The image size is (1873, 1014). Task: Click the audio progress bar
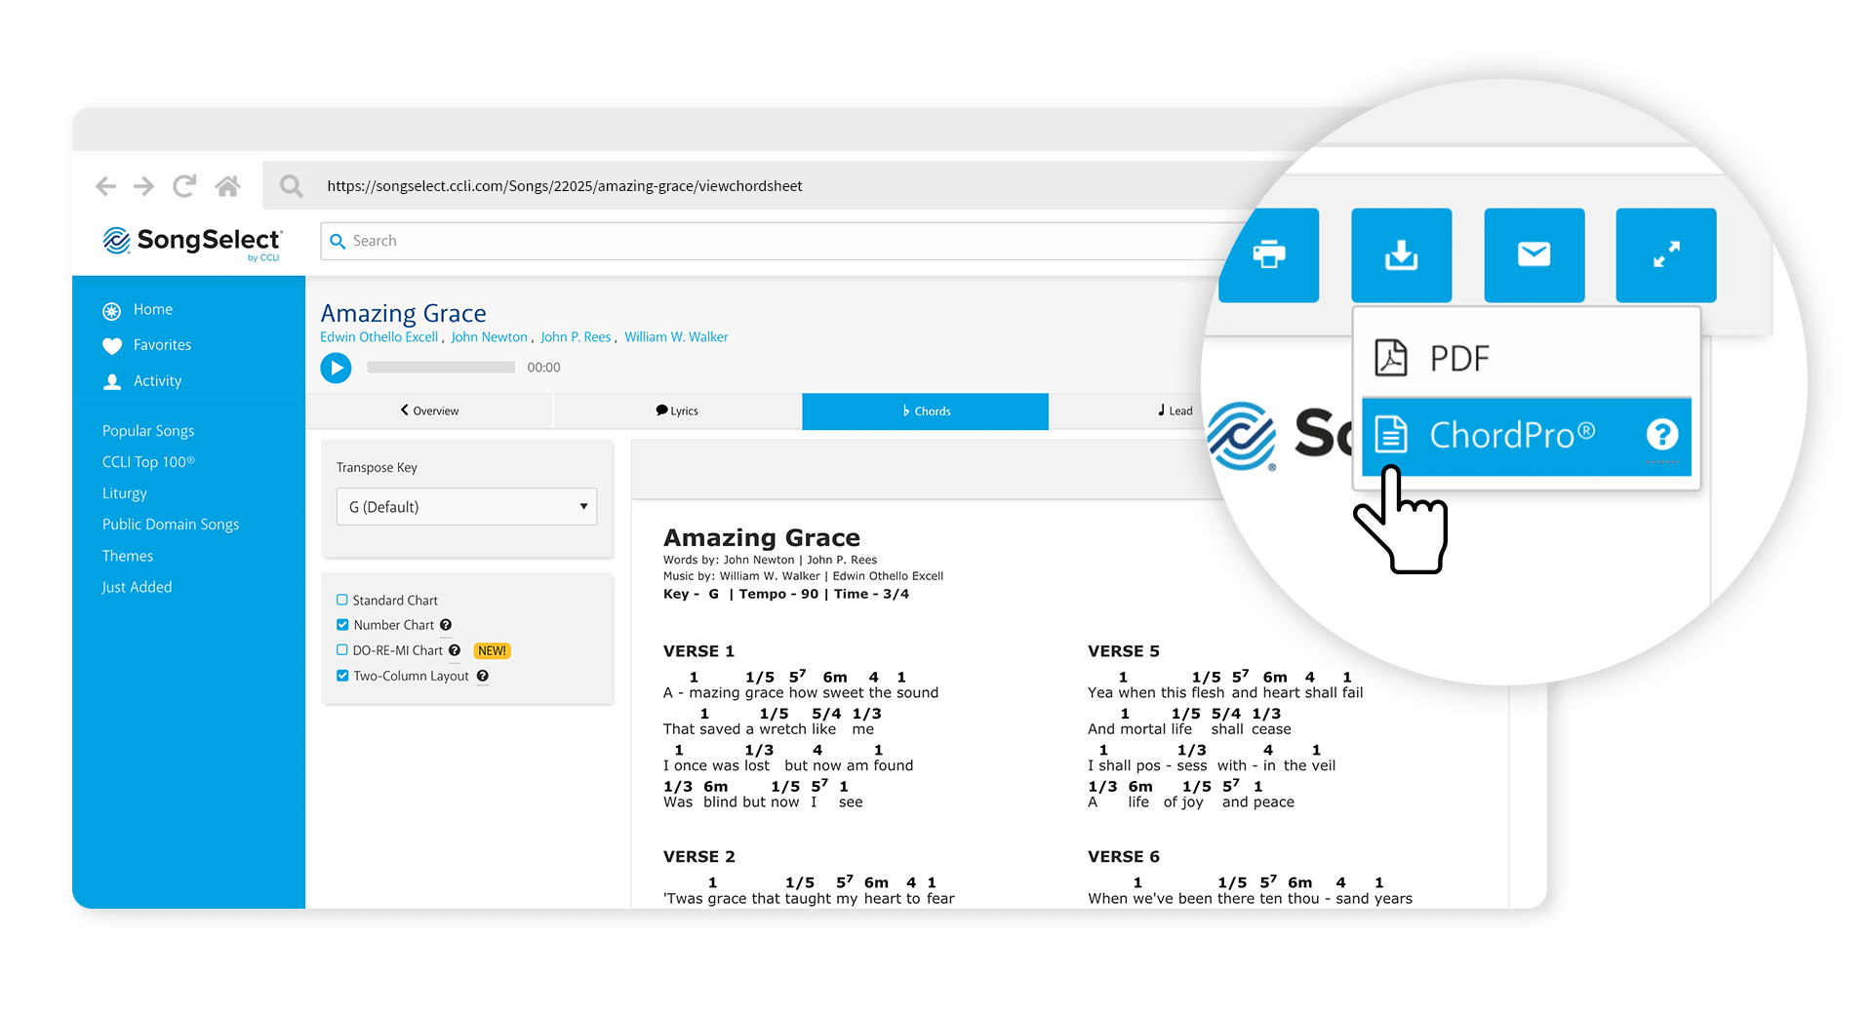pos(441,368)
